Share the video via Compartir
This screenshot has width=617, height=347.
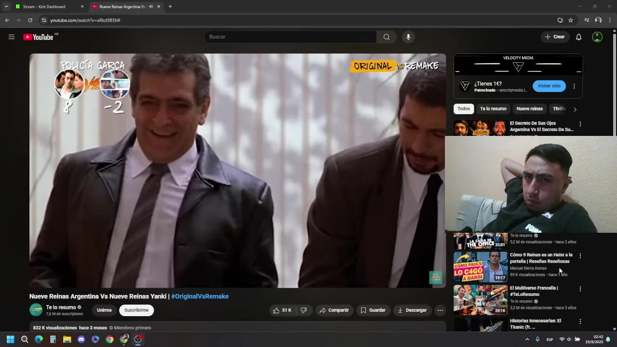coord(334,310)
